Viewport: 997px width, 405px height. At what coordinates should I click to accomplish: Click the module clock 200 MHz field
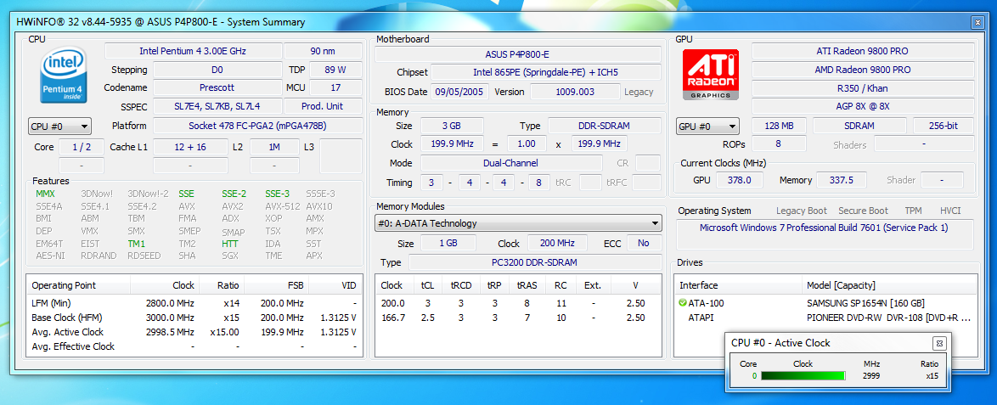[x=560, y=244]
